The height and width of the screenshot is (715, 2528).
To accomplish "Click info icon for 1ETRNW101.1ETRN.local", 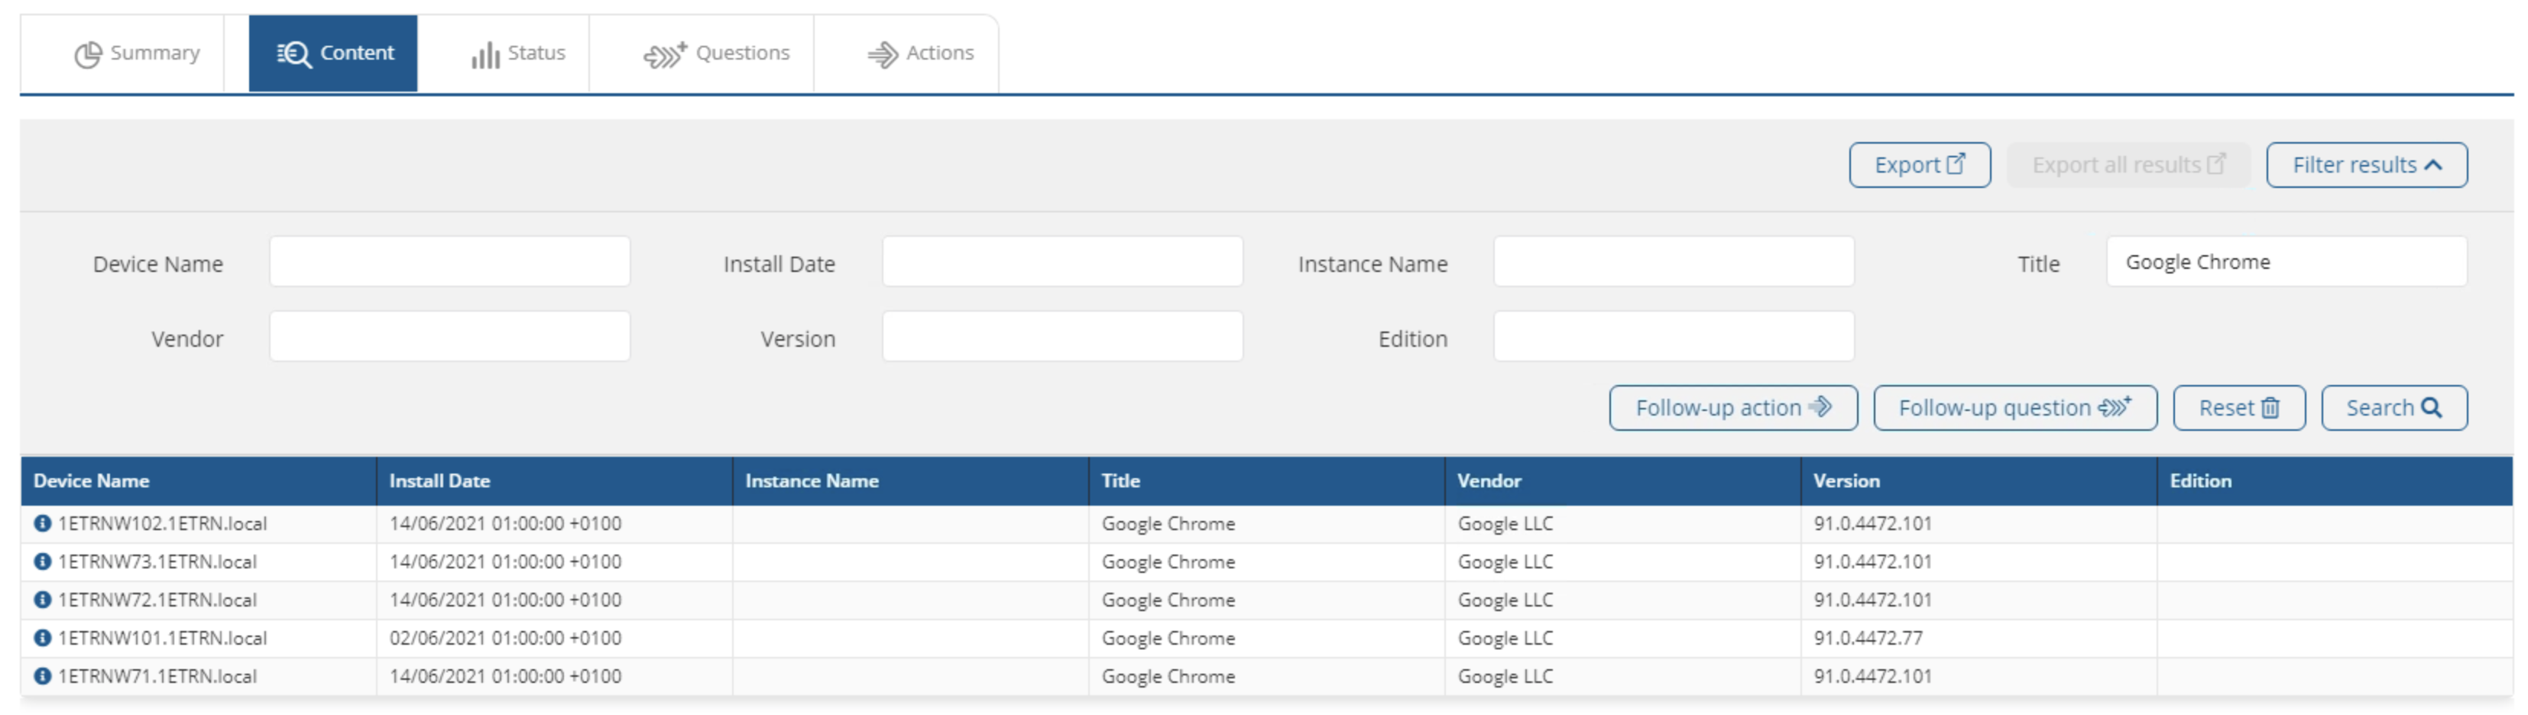I will 42,639.
